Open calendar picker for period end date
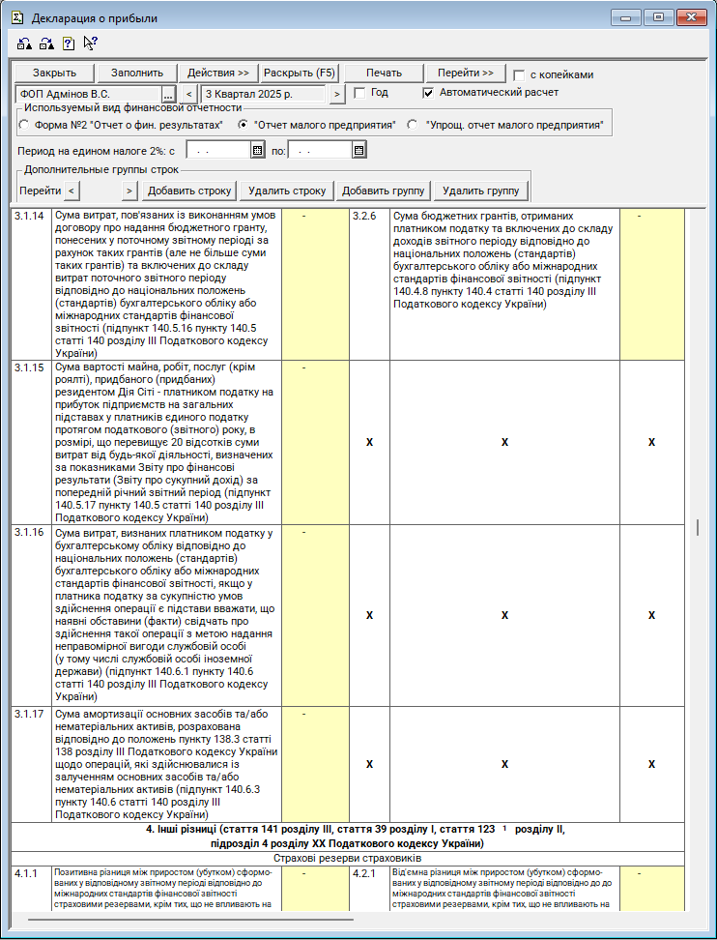The width and height of the screenshot is (717, 940). click(358, 150)
